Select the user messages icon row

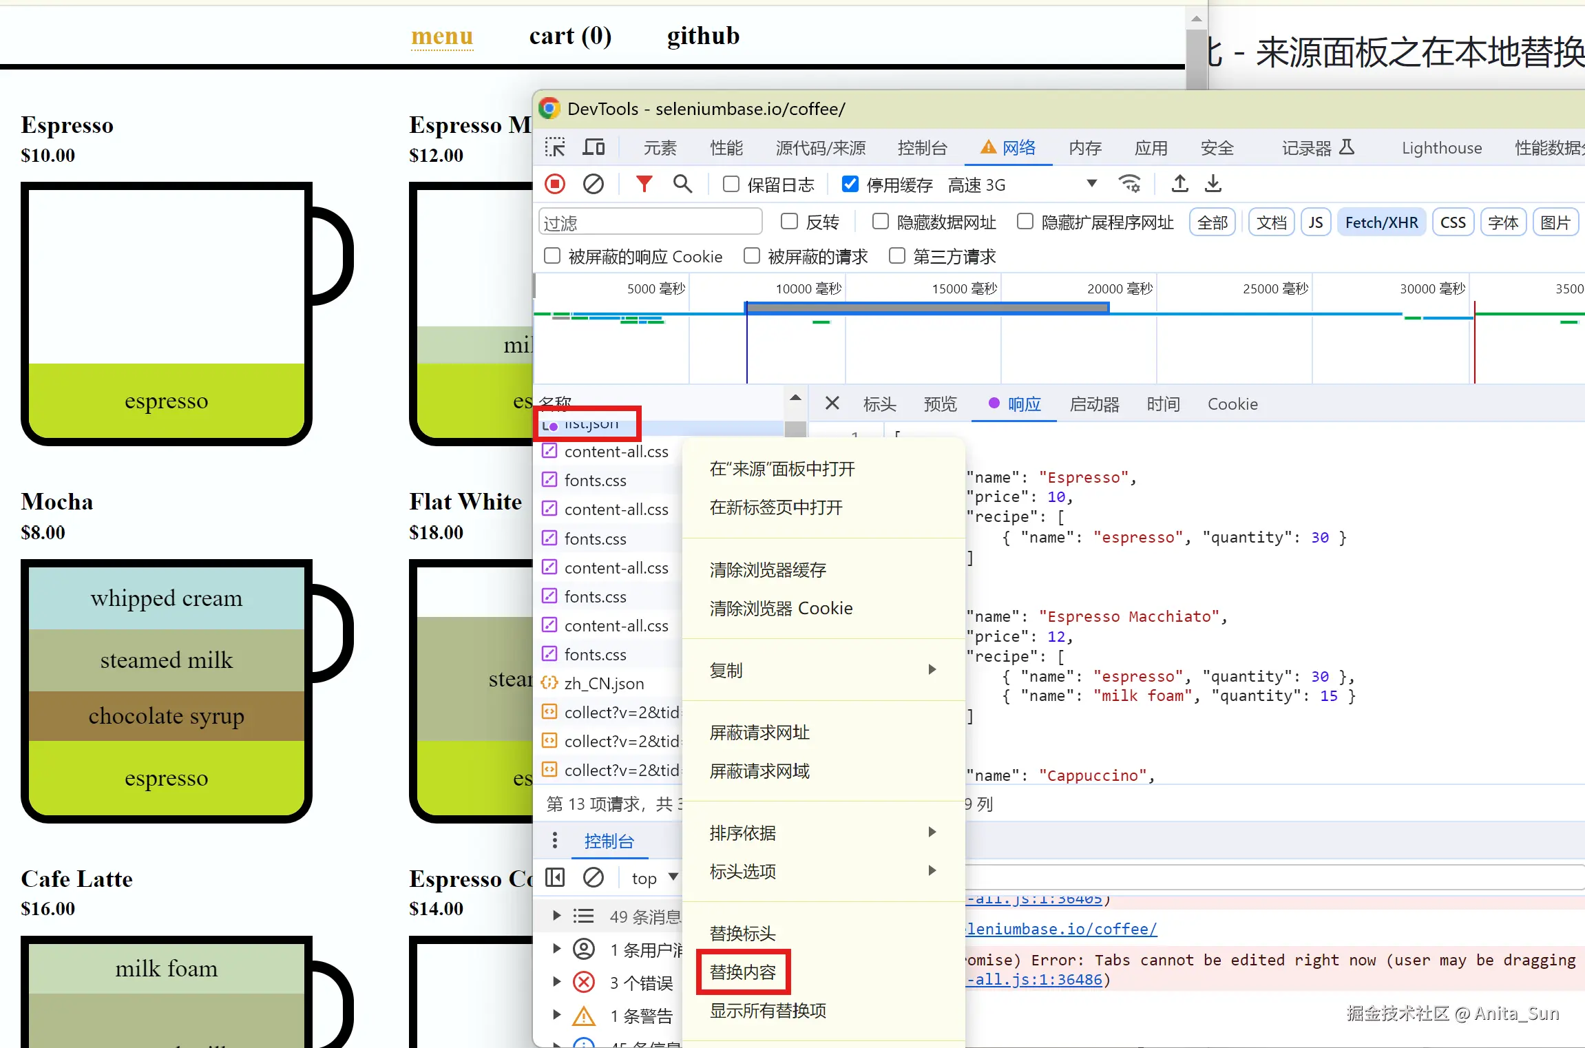click(x=584, y=950)
